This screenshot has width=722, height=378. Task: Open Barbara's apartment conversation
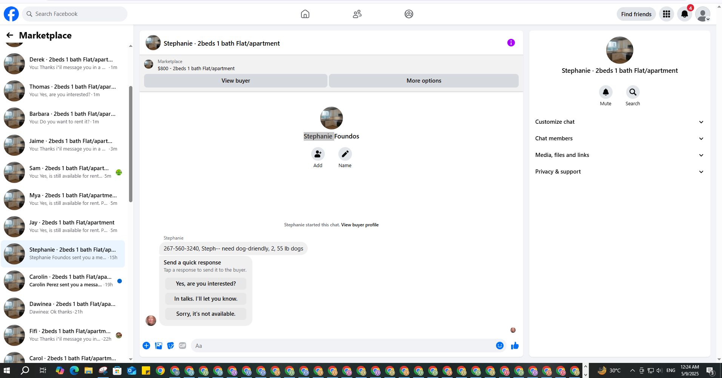click(x=63, y=118)
